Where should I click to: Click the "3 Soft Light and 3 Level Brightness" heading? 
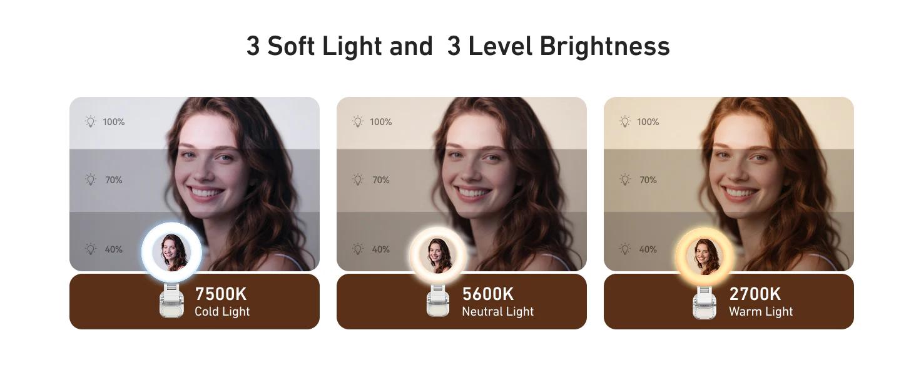click(x=458, y=47)
